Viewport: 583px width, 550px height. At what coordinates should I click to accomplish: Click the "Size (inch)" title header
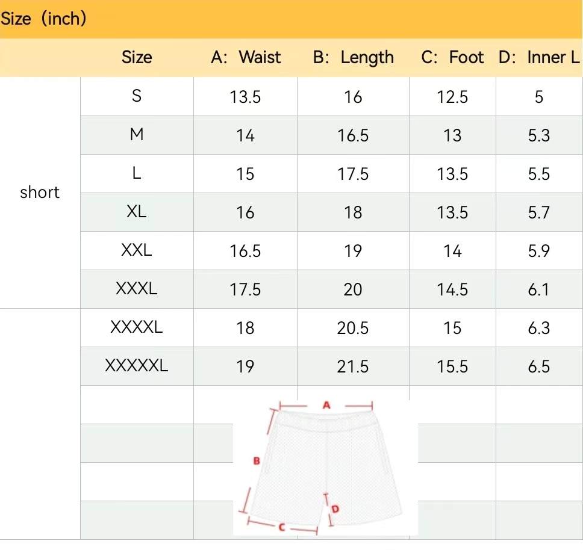click(44, 19)
